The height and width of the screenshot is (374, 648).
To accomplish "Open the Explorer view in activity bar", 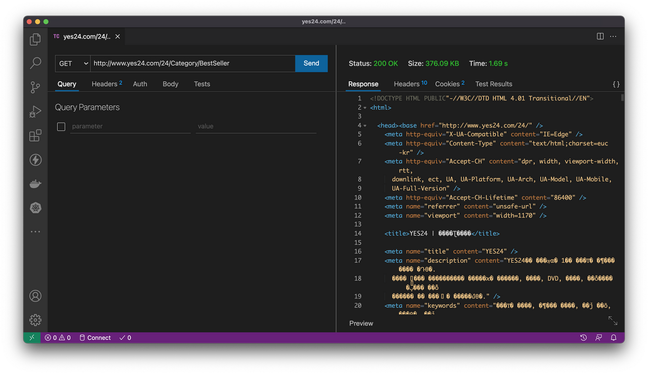I will coord(35,39).
